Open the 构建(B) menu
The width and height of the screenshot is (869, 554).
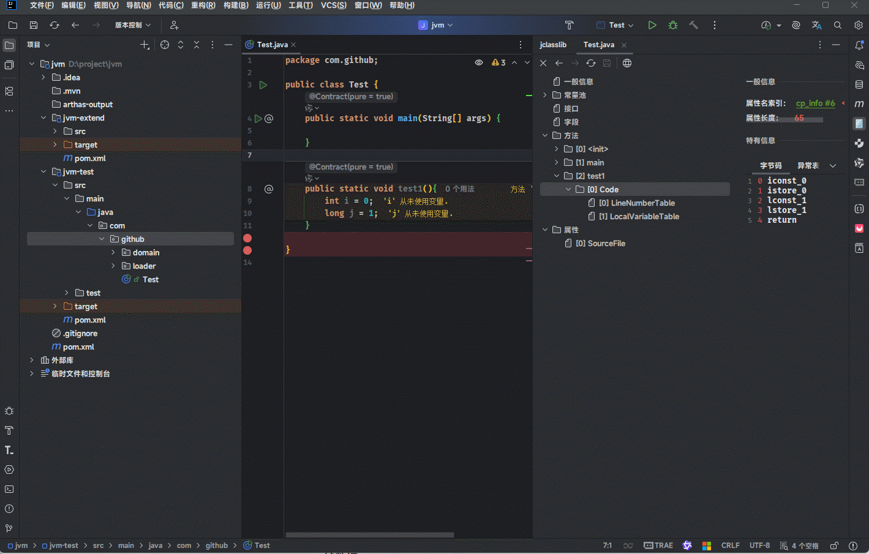(236, 6)
